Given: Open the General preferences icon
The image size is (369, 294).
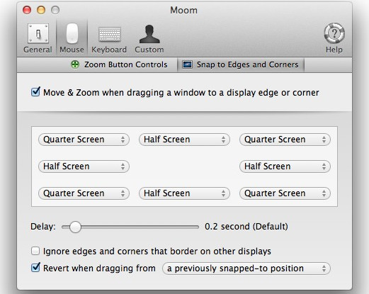Looking at the screenshot, I should (x=38, y=33).
